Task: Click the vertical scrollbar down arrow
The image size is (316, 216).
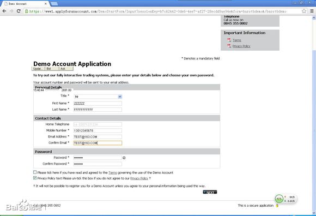Action: [x=314, y=213]
